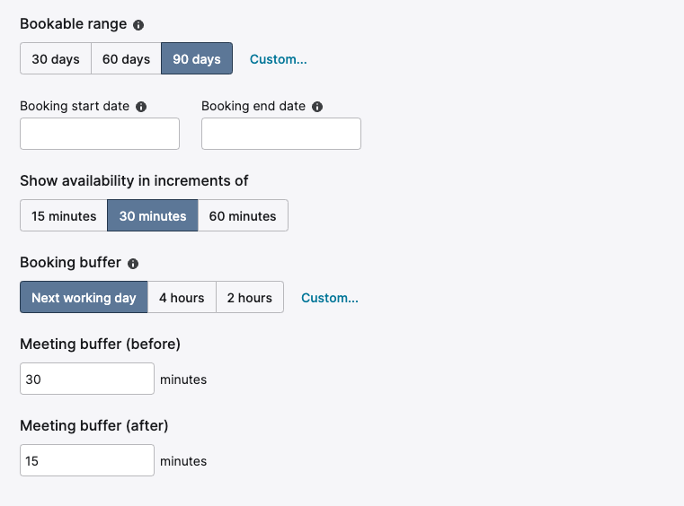Click the Booking start date field
684x506 pixels.
(100, 134)
